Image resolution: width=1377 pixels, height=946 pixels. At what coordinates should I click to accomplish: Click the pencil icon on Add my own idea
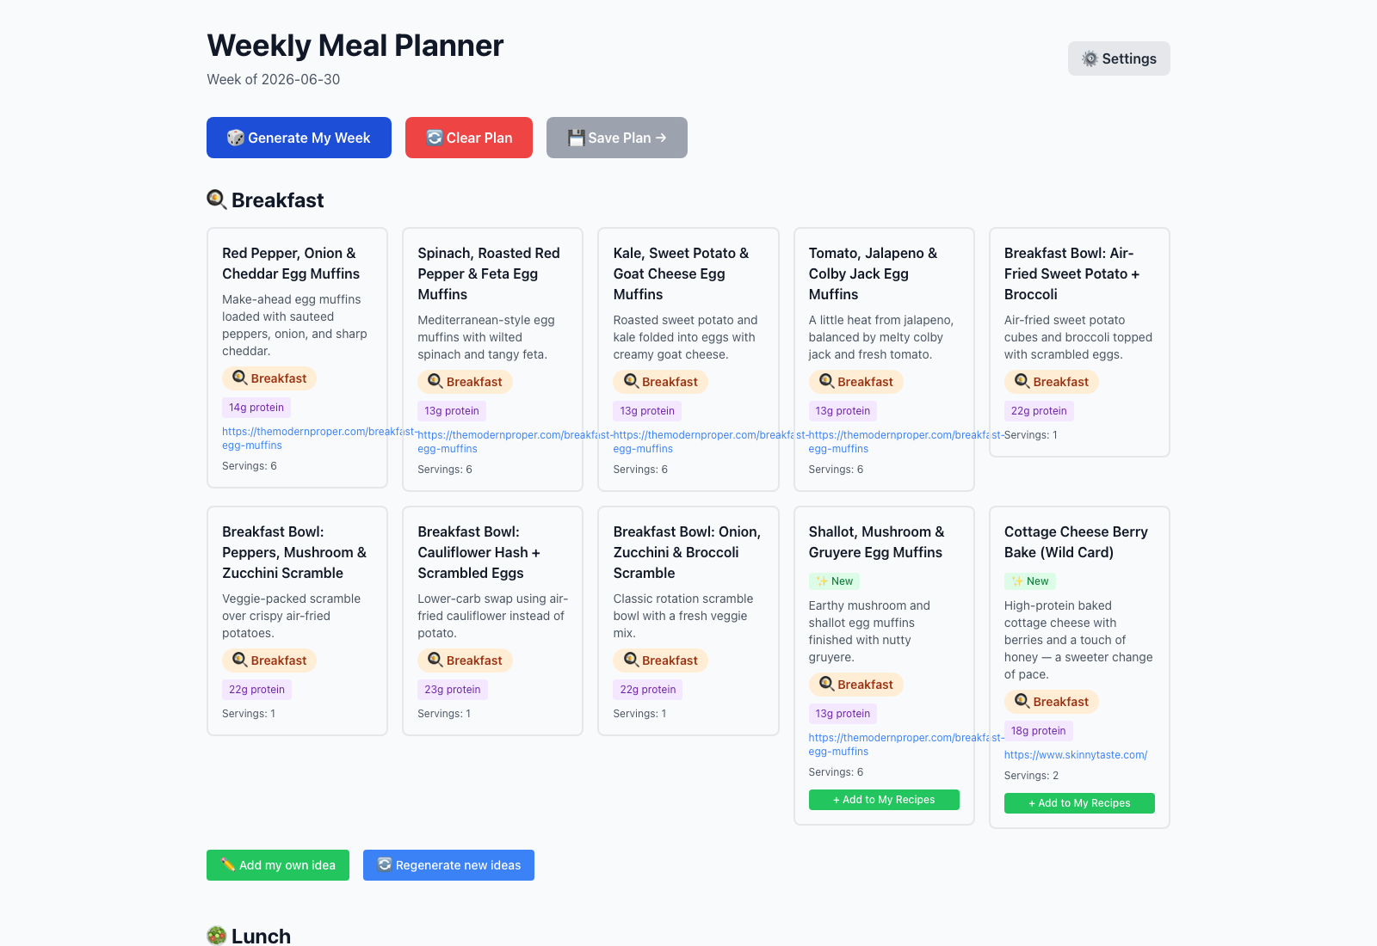click(228, 864)
